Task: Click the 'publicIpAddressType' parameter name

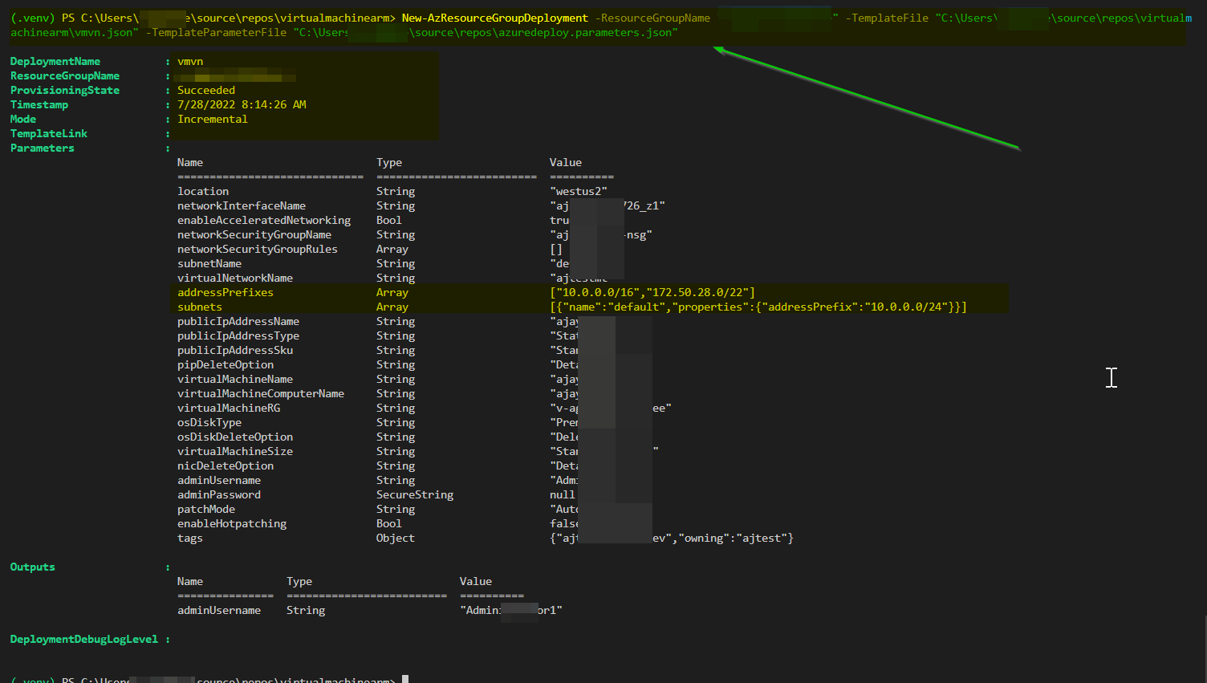Action: pyautogui.click(x=238, y=336)
